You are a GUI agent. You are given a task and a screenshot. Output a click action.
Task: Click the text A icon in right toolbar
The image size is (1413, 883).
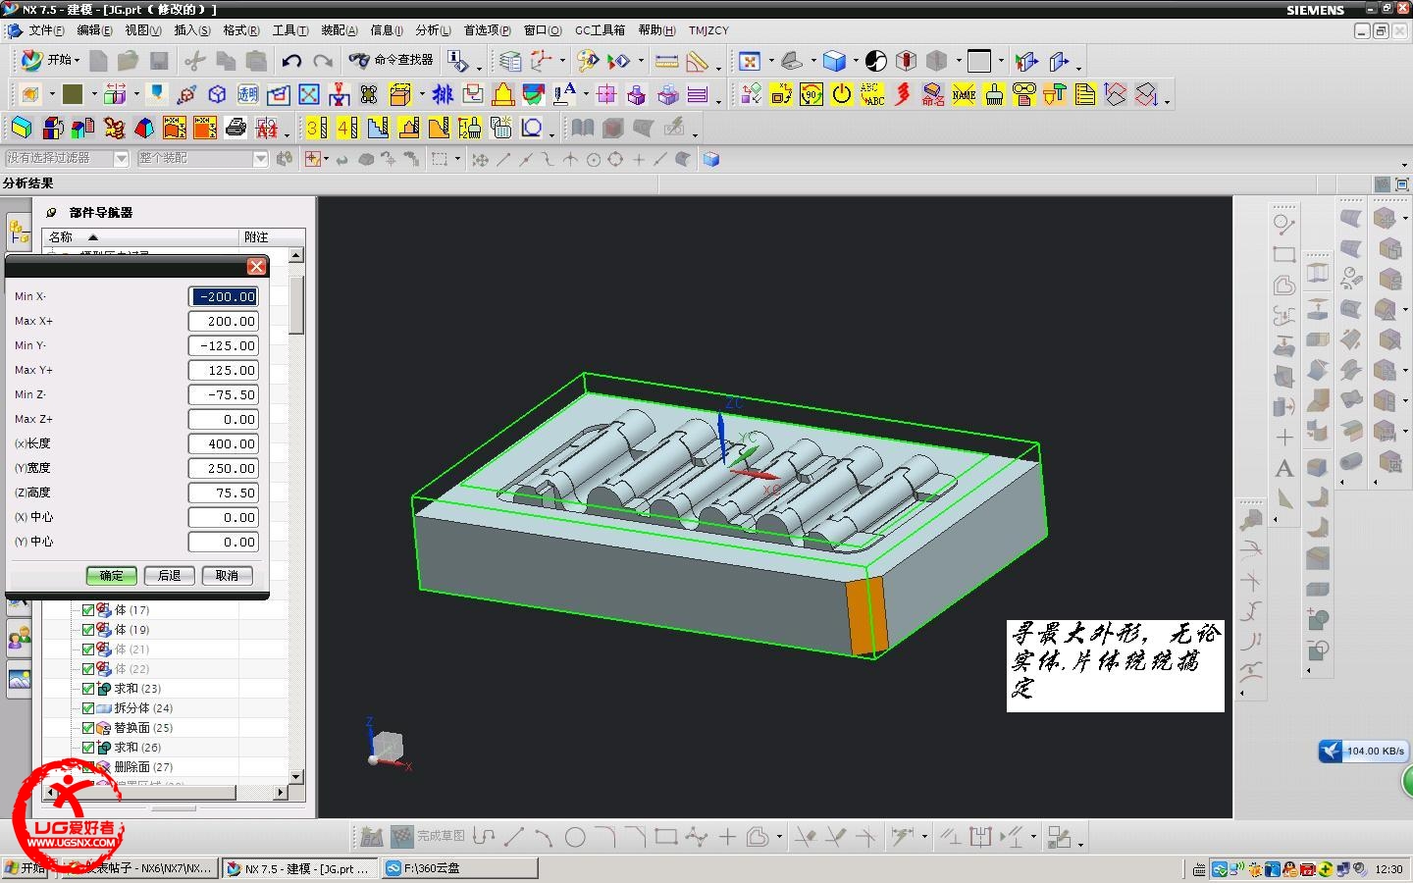point(1283,469)
